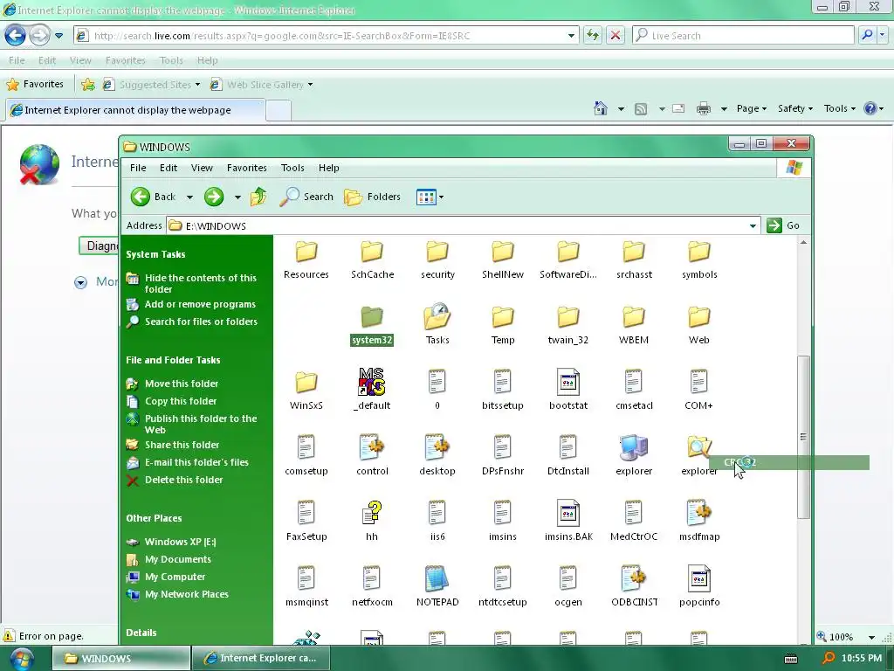Go Back in the WINDOWS folder window
Screen dimensions: 894x671
pyautogui.click(x=153, y=197)
